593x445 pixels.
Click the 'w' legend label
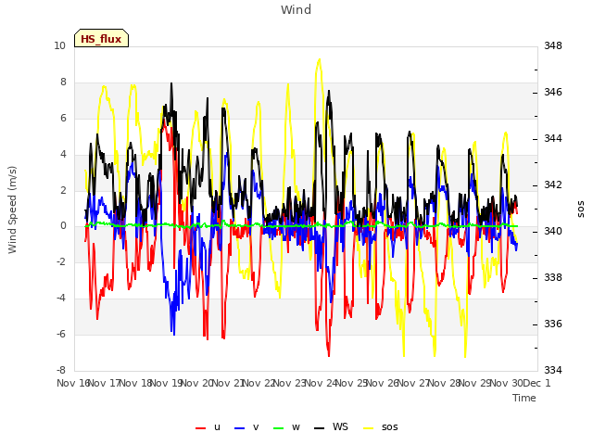point(296,426)
